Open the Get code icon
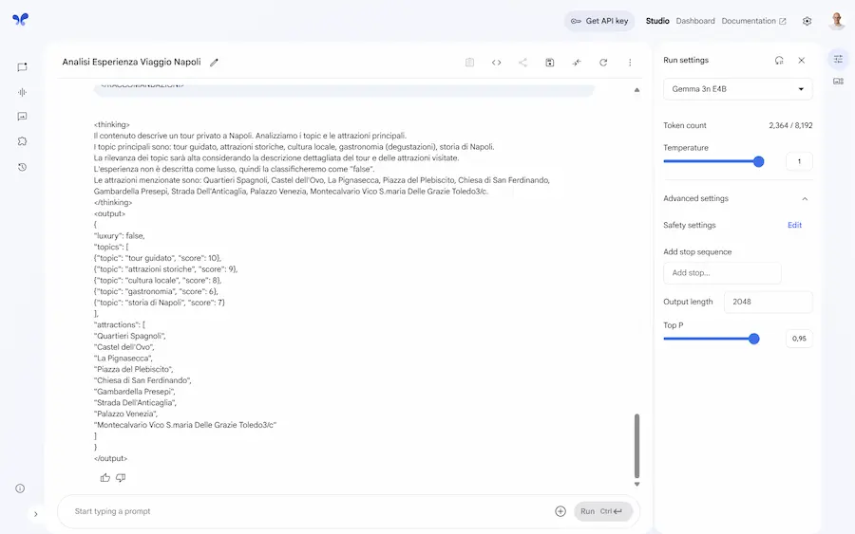The width and height of the screenshot is (855, 534). coord(496,63)
